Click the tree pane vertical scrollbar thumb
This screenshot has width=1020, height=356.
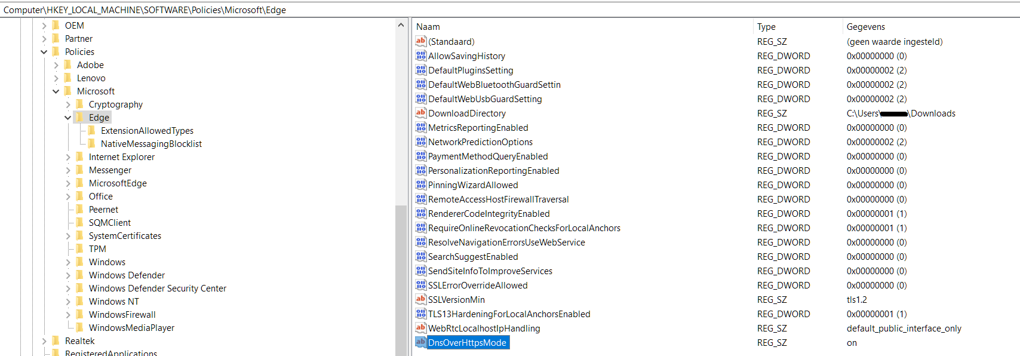pyautogui.click(x=401, y=281)
